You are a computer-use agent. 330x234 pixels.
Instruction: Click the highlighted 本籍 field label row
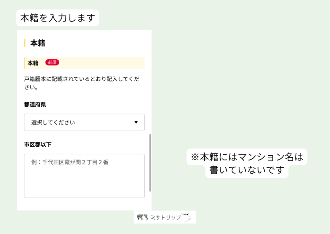tap(84, 63)
